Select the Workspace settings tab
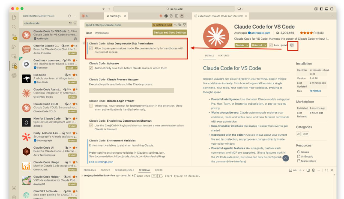This screenshot has width=344, height=199. click(102, 33)
